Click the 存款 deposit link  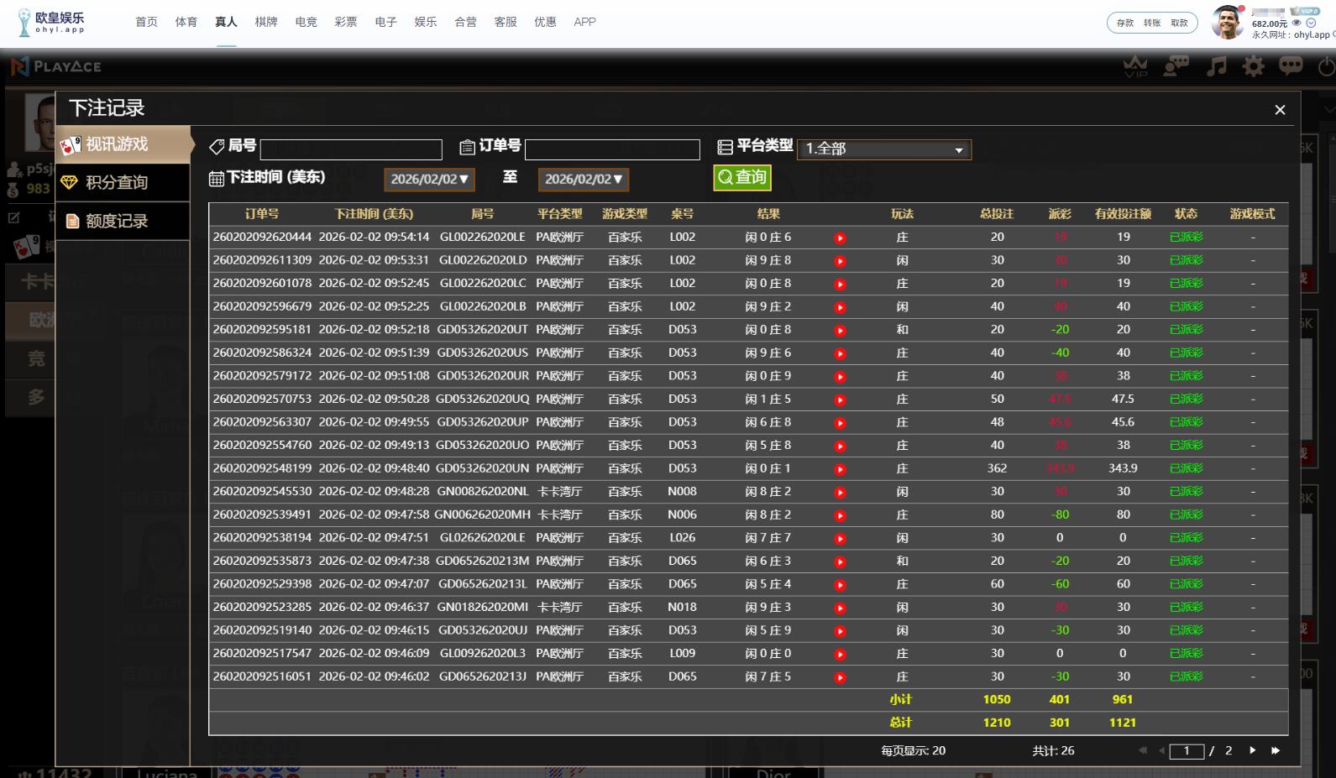(x=1125, y=23)
